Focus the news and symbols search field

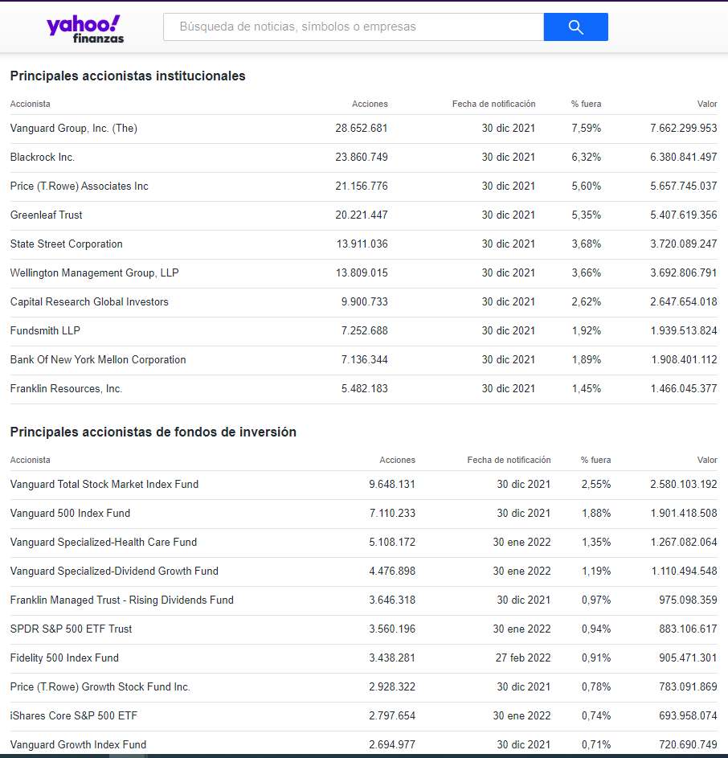354,27
